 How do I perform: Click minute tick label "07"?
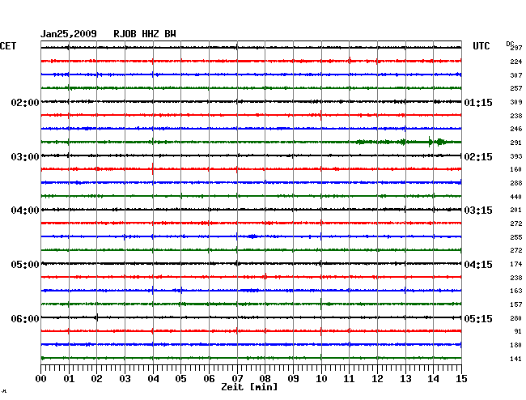pyautogui.click(x=237, y=379)
